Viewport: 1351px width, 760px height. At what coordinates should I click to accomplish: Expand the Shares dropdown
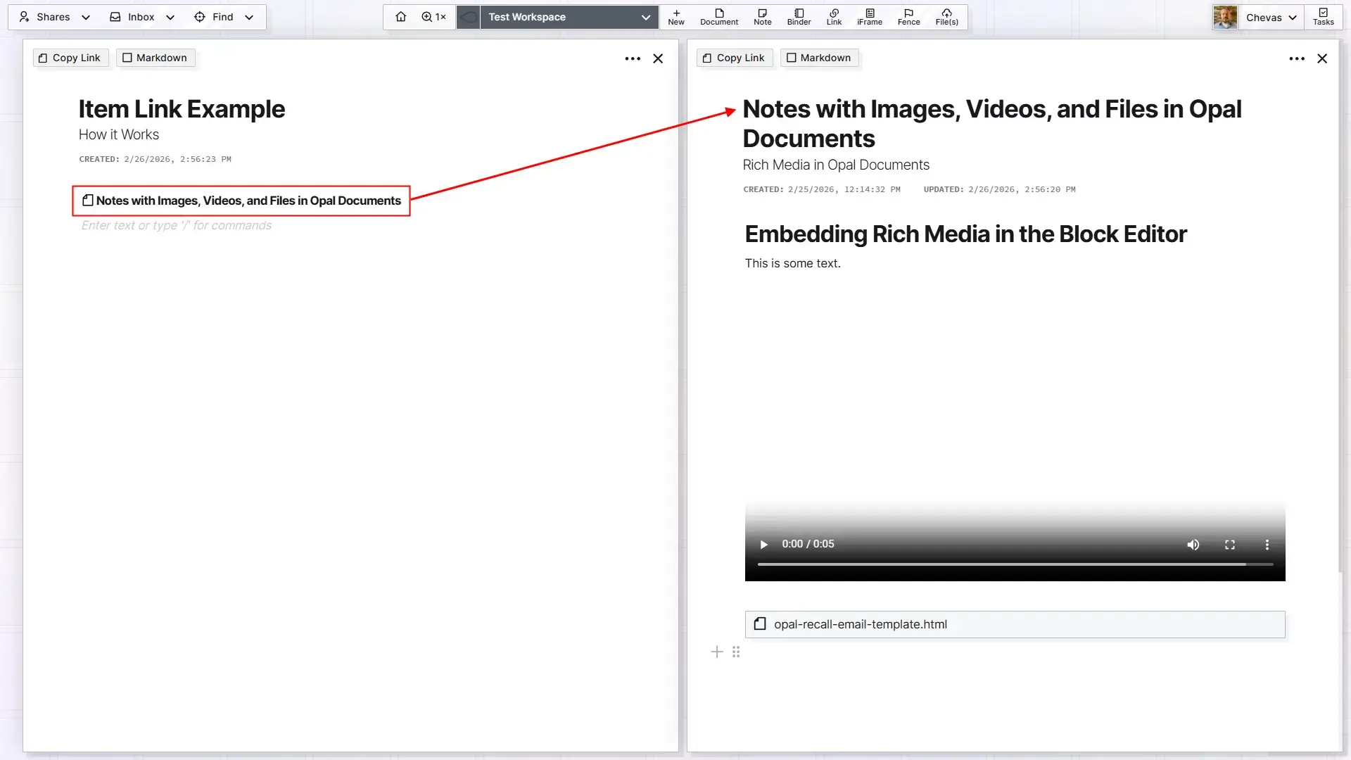click(x=86, y=17)
